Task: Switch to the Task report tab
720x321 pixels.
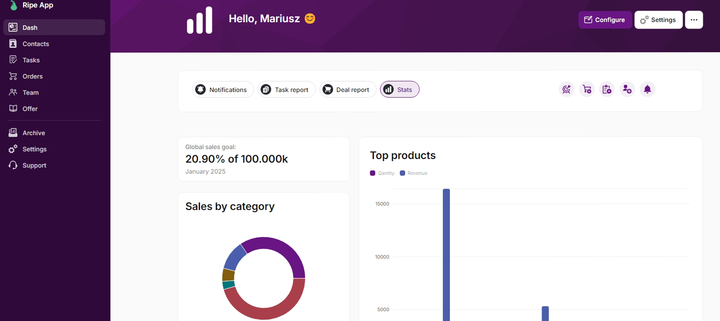Action: point(287,89)
